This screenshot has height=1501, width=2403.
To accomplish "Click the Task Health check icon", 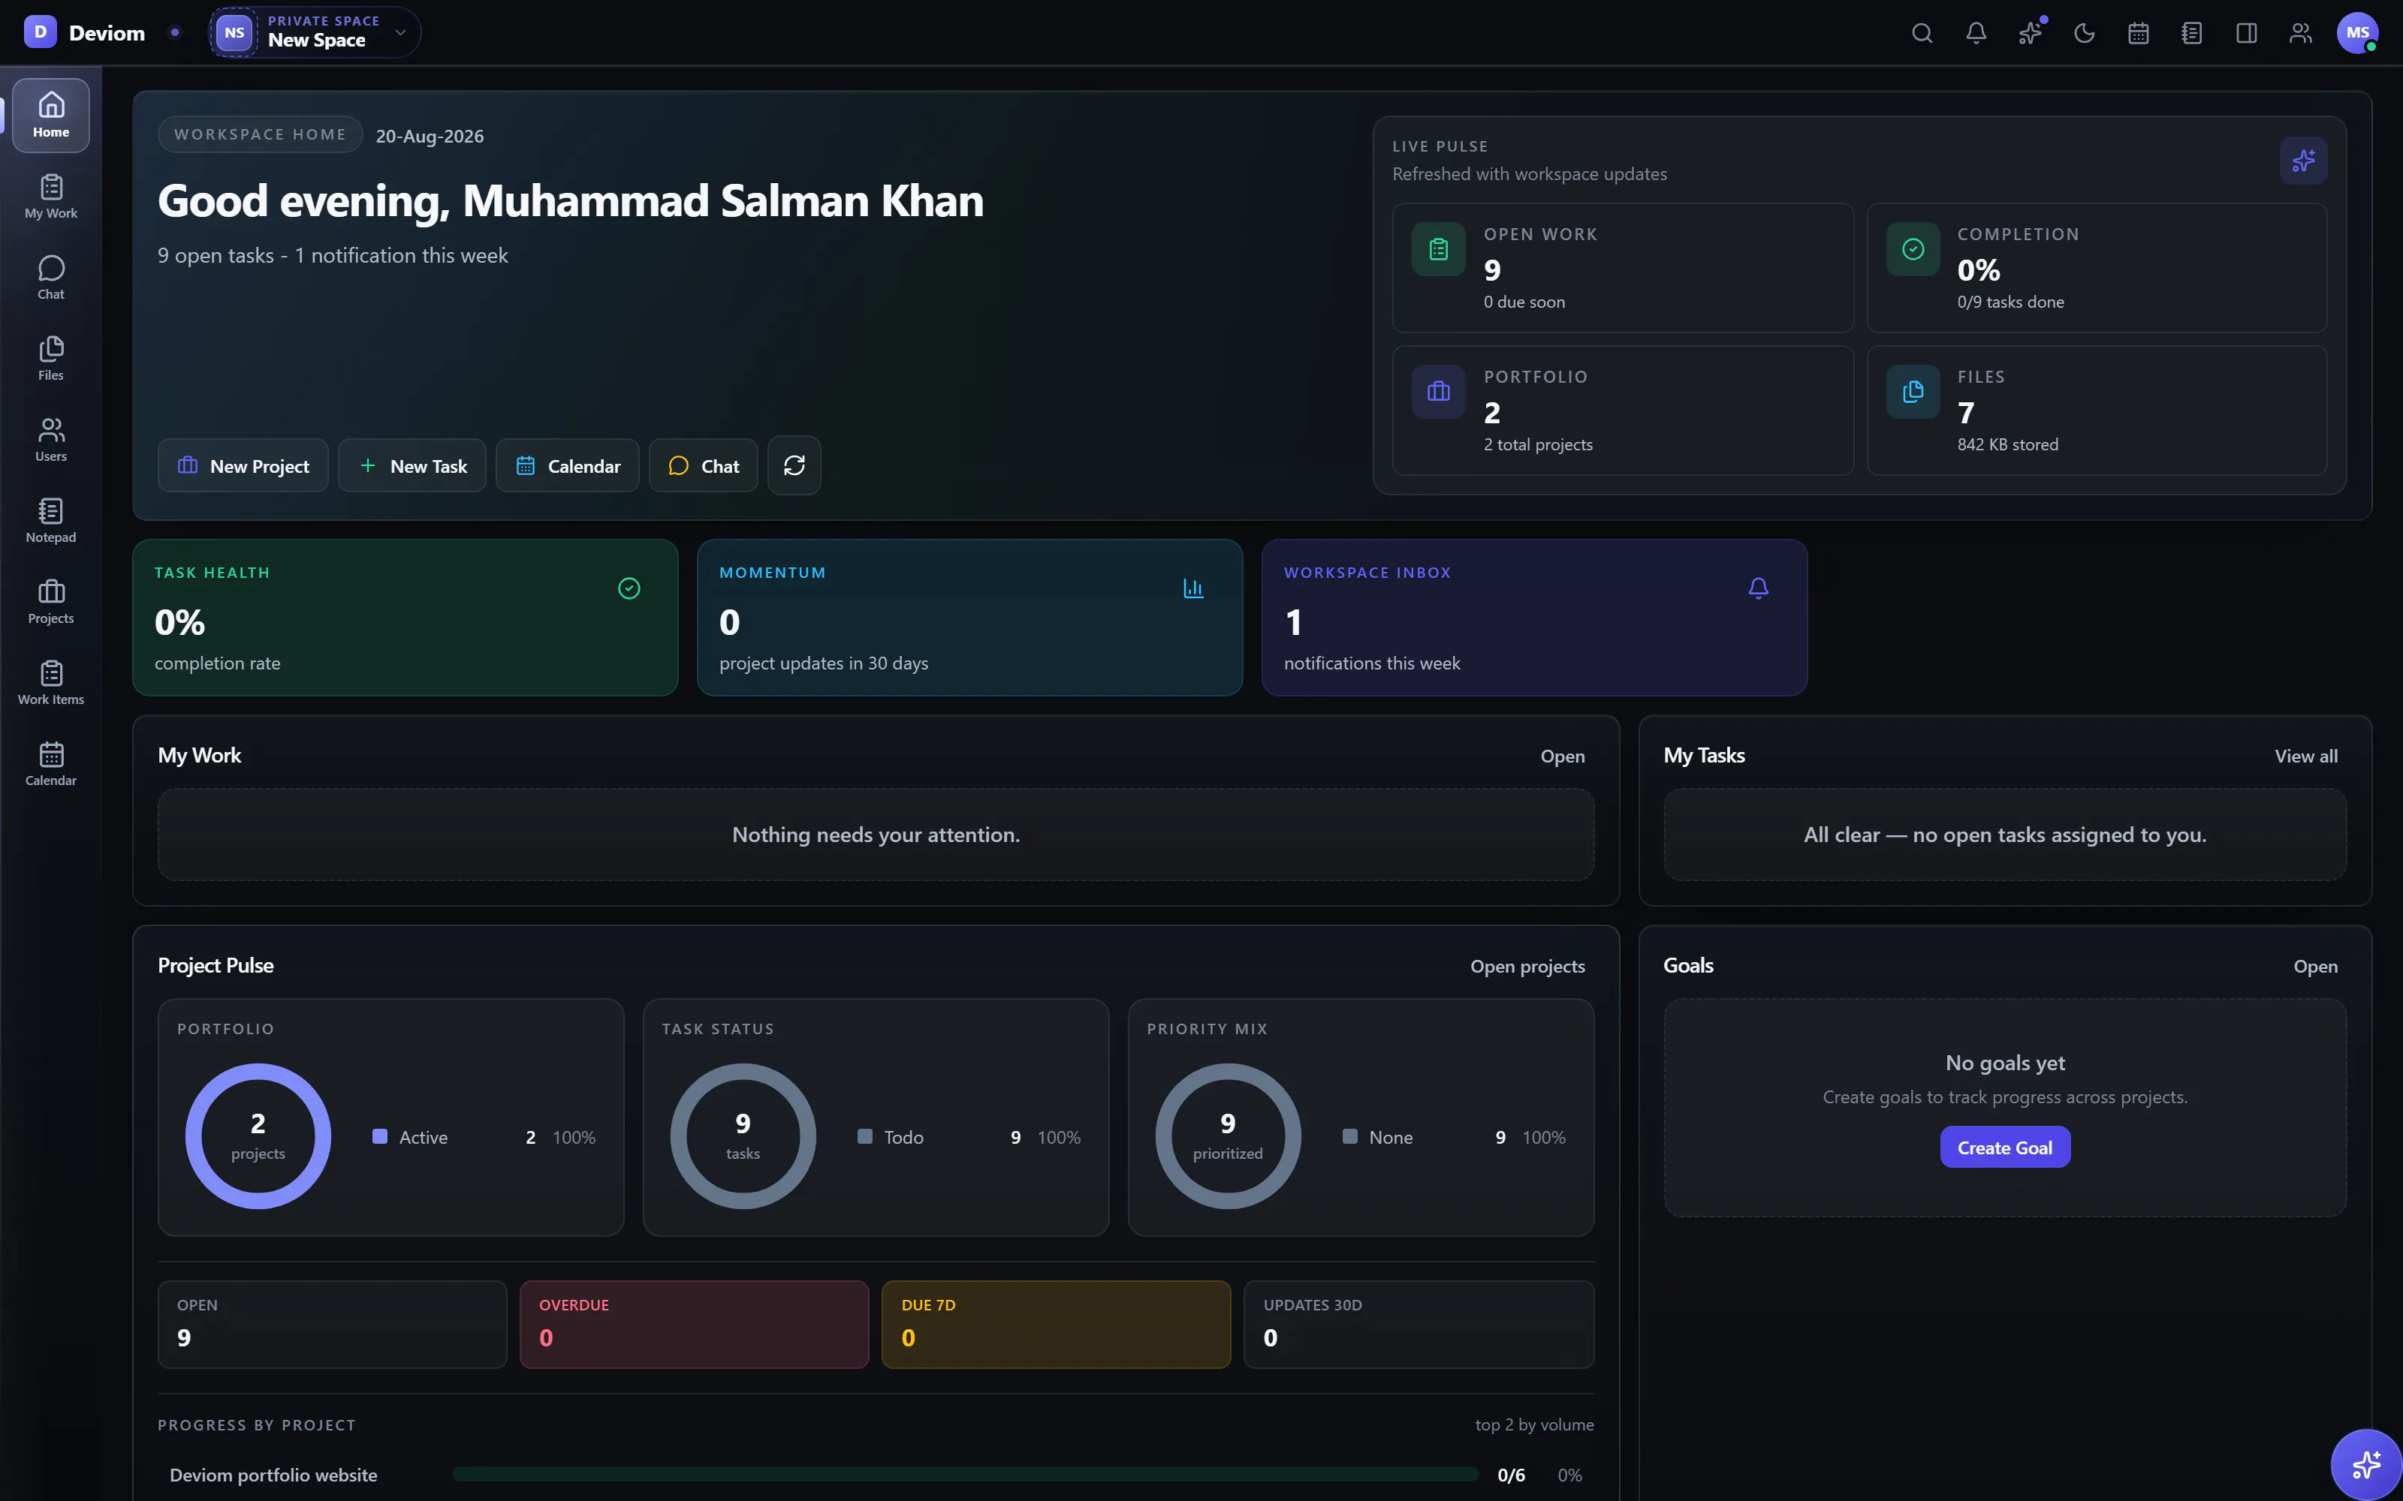I will click(x=629, y=588).
